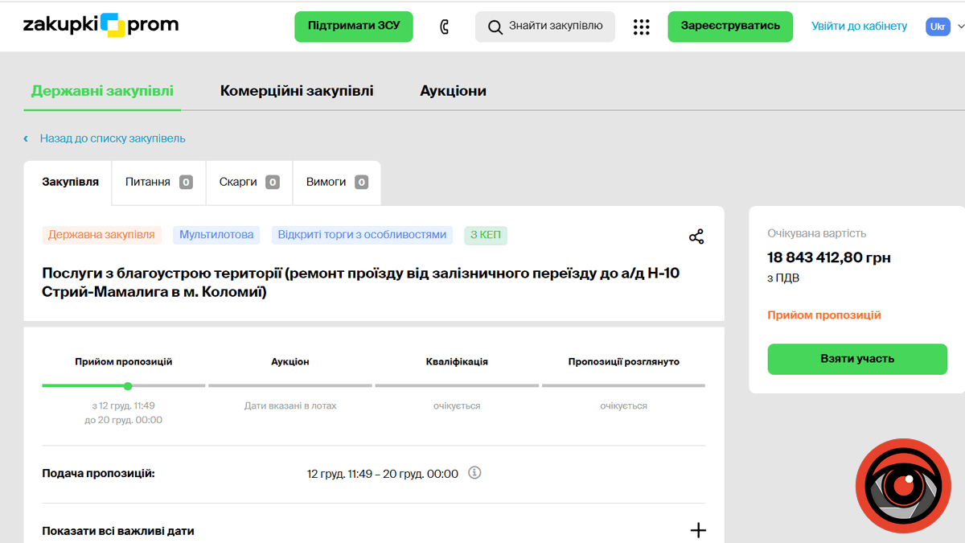The width and height of the screenshot is (965, 543).
Task: Click the zakupki.prom logo
Action: pos(101,25)
